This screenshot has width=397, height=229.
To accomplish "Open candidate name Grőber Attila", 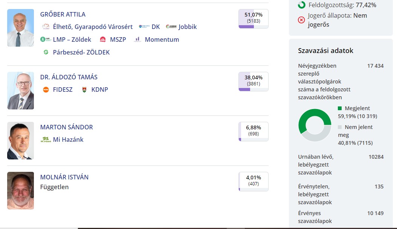I will pos(63,14).
